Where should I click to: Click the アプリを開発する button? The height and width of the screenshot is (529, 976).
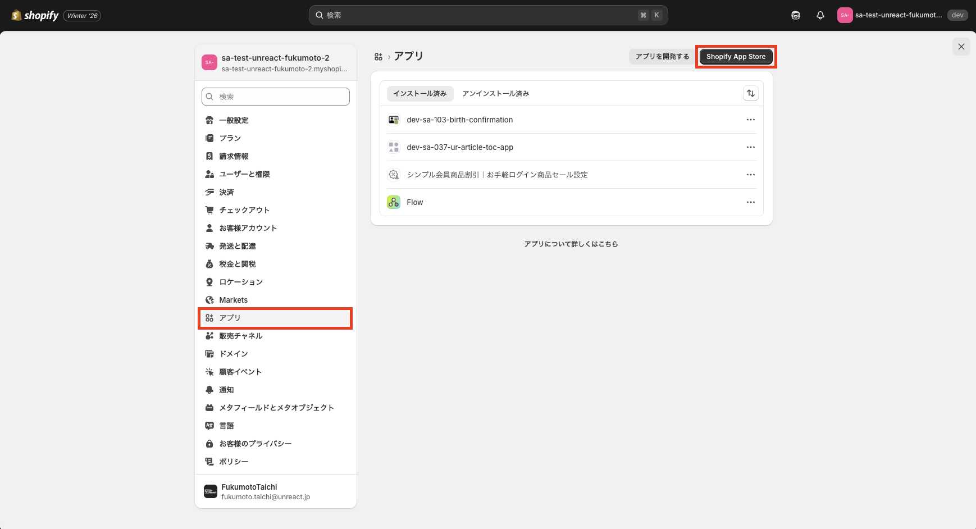coord(662,57)
